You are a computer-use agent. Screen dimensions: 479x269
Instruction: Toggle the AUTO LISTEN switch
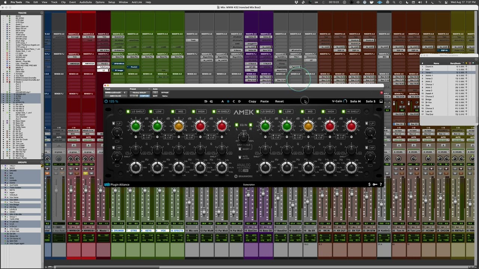[x=240, y=157]
